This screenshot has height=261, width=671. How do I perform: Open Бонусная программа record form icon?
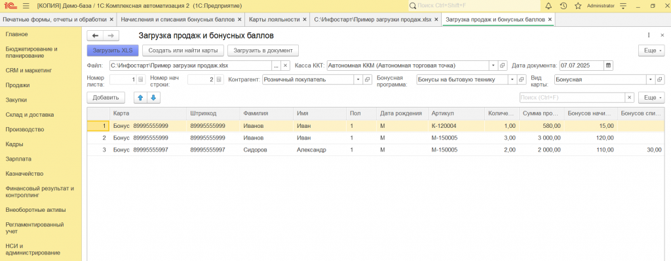point(521,80)
